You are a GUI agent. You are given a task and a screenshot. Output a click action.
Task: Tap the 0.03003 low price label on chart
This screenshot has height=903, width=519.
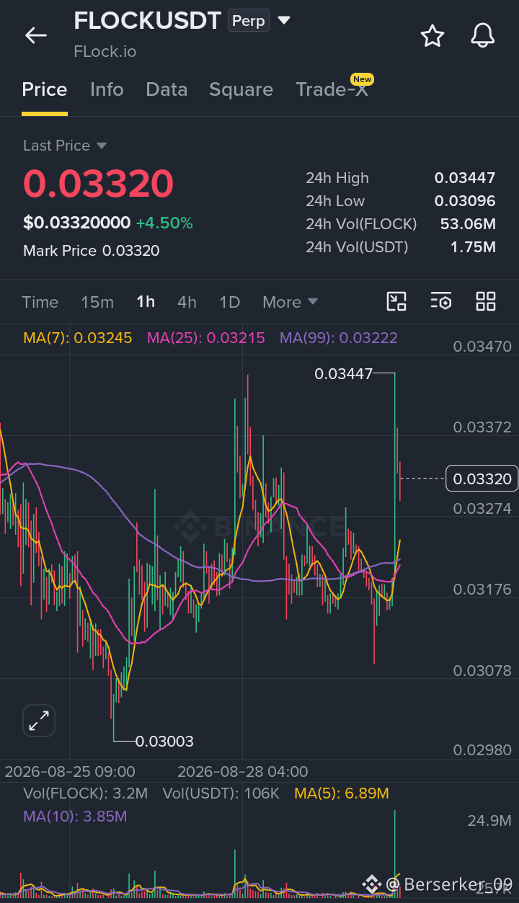pos(164,741)
